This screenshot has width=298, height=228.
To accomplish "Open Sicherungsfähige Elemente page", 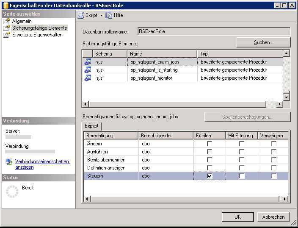I will [x=39, y=28].
